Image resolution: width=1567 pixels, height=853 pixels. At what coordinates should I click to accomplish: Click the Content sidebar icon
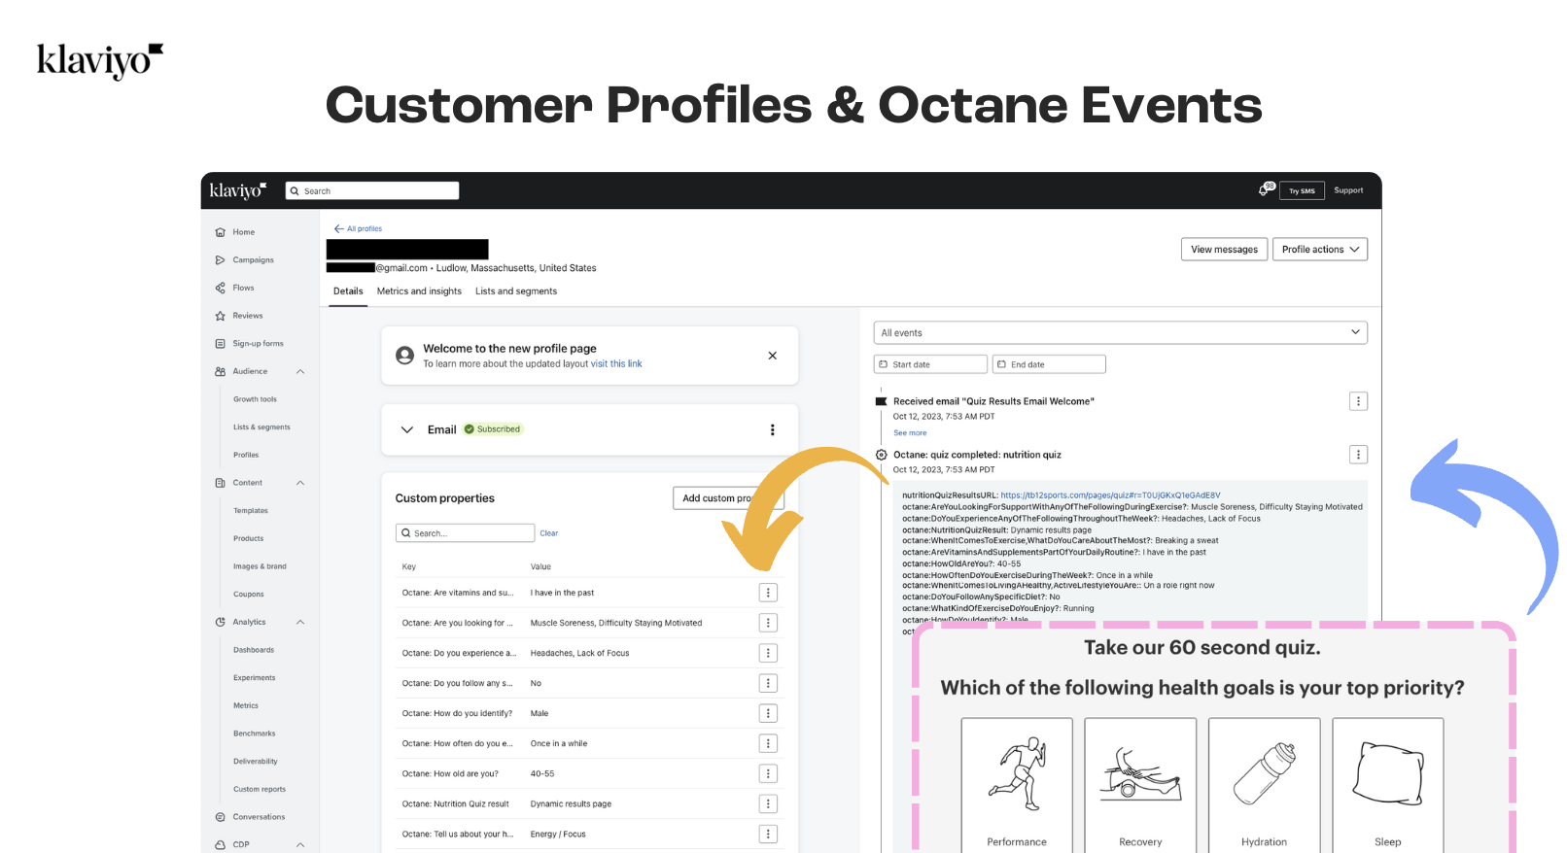pos(220,483)
